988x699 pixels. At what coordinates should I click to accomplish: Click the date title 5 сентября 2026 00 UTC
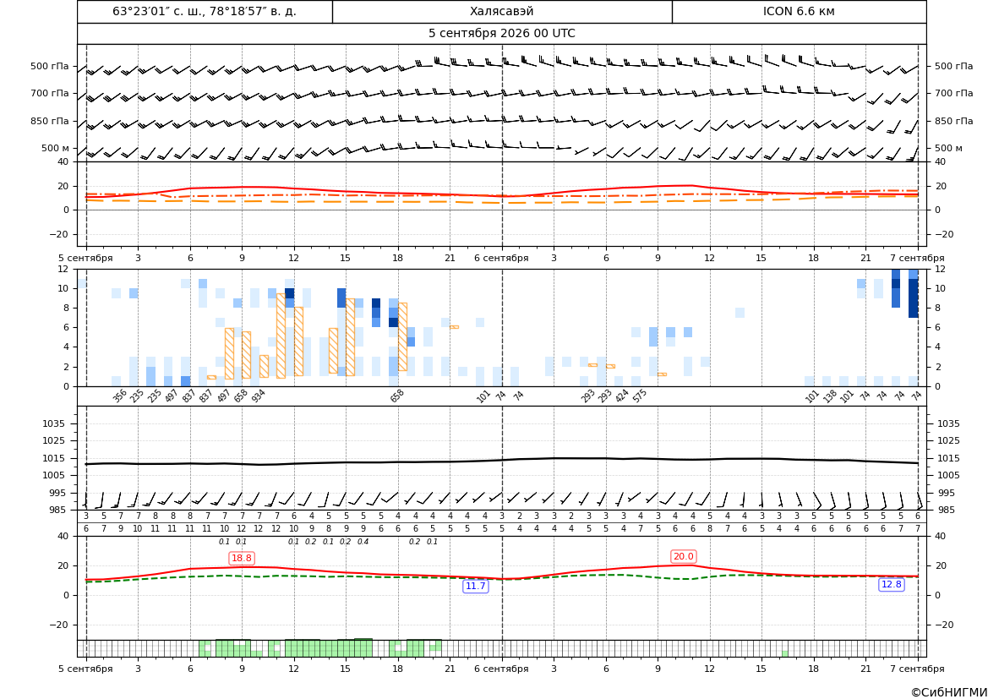coord(501,34)
